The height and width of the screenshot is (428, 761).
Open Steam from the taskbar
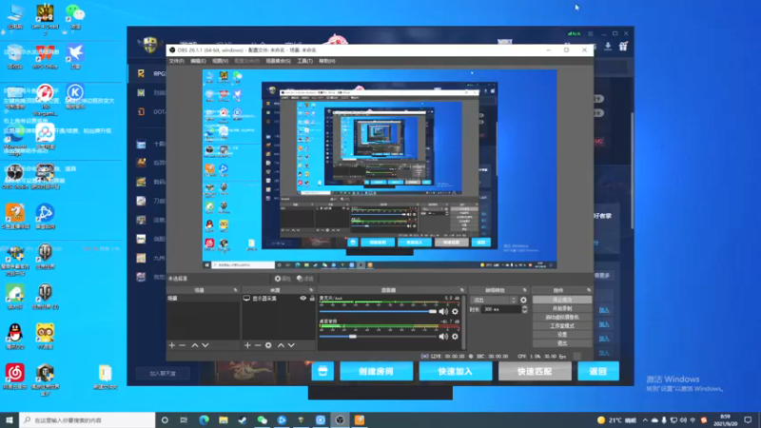243,419
